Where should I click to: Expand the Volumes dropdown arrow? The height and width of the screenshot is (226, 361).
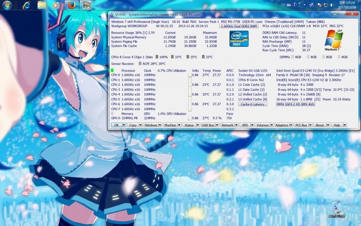(x=272, y=125)
